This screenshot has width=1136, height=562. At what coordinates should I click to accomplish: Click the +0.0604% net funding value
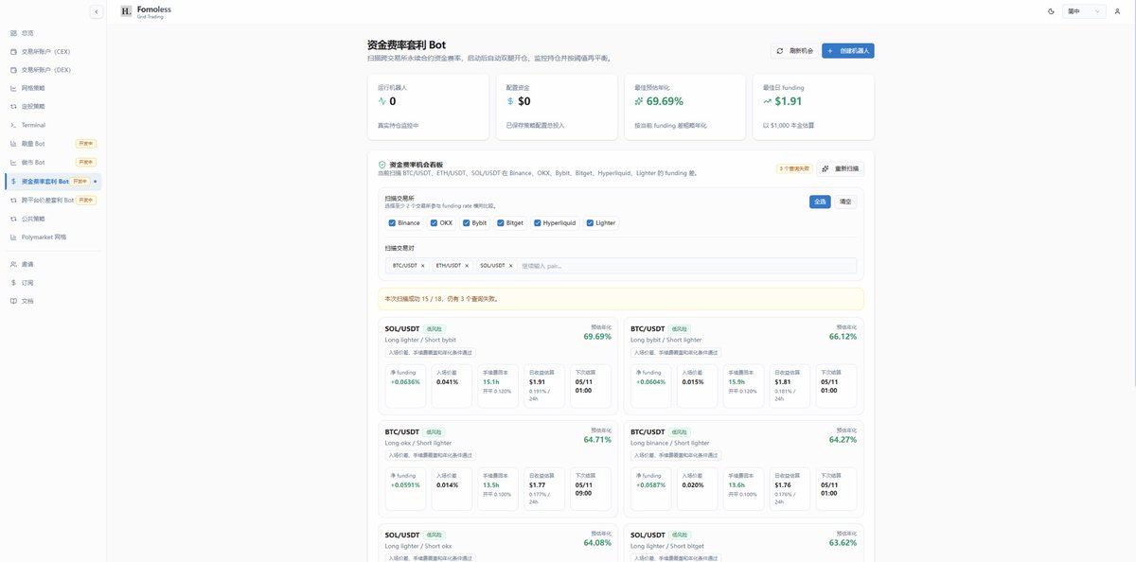pyautogui.click(x=650, y=381)
